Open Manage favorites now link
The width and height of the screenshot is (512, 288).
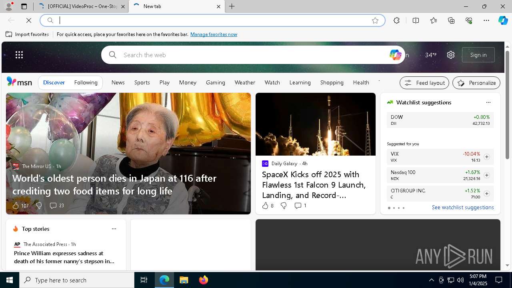pyautogui.click(x=214, y=34)
